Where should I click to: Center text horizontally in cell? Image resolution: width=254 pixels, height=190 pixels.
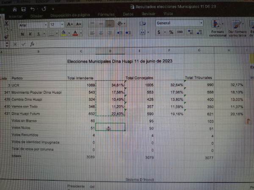[x=101, y=33]
